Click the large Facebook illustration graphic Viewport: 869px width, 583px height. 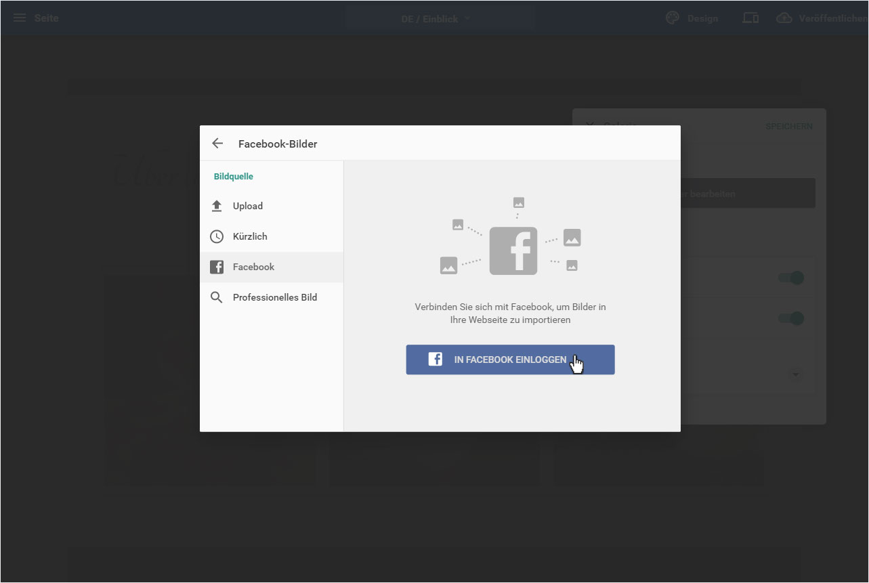(513, 251)
